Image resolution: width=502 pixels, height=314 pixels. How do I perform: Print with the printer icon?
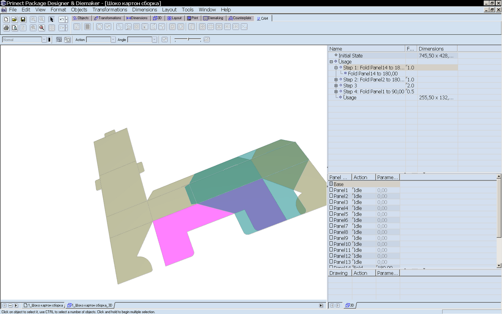click(6, 28)
